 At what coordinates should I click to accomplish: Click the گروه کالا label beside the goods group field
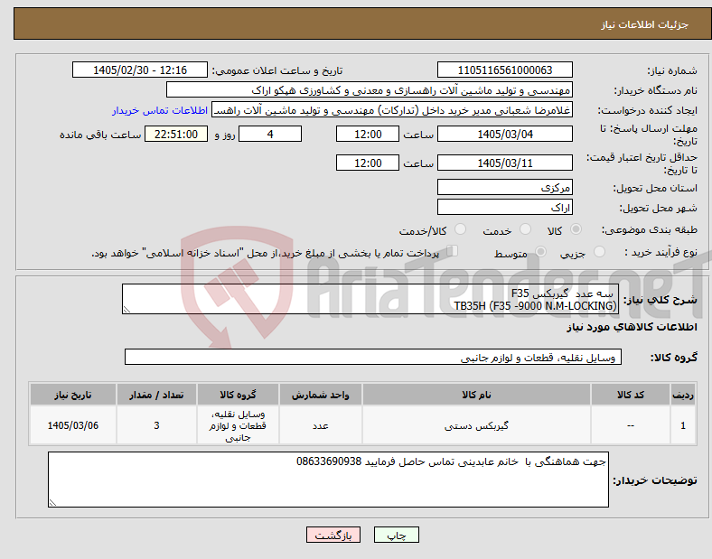673,358
